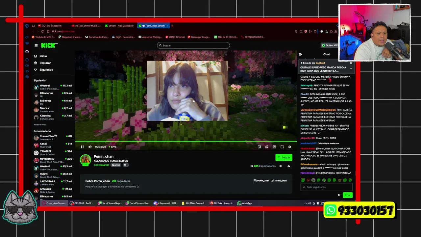Open WhatsApp from the taskbar

pyautogui.click(x=245, y=203)
